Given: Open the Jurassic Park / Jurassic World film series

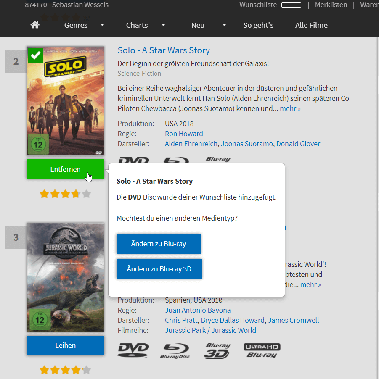Looking at the screenshot, I should click(x=211, y=330).
